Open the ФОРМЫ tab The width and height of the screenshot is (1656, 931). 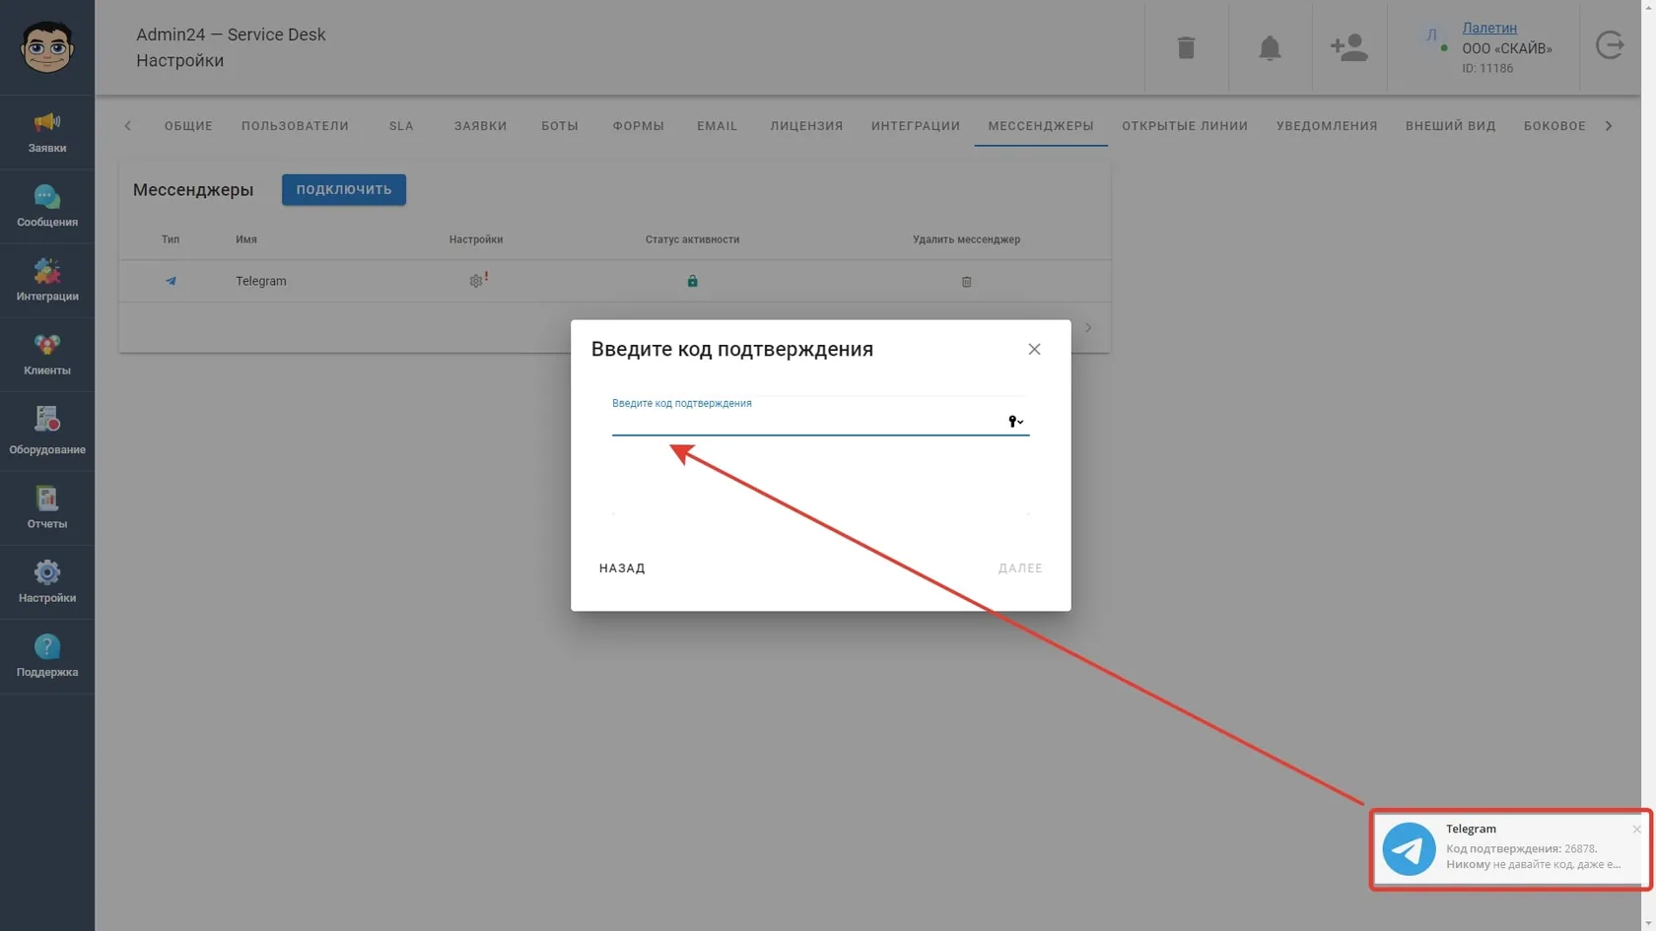638,126
